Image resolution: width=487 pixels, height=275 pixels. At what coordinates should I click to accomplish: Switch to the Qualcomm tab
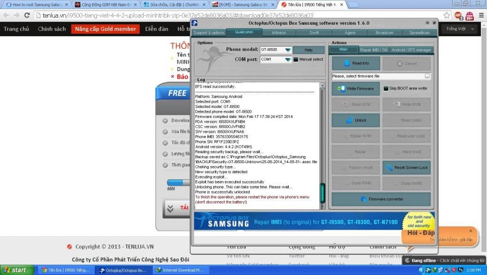(x=244, y=32)
